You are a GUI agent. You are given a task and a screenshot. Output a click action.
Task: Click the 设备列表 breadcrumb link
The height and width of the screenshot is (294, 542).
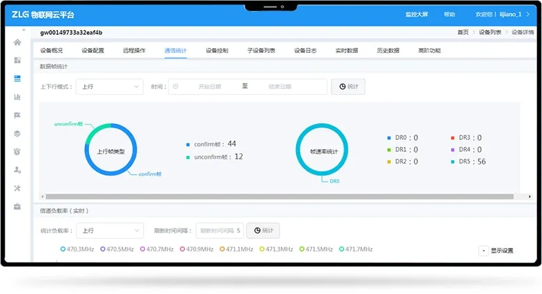coord(490,33)
